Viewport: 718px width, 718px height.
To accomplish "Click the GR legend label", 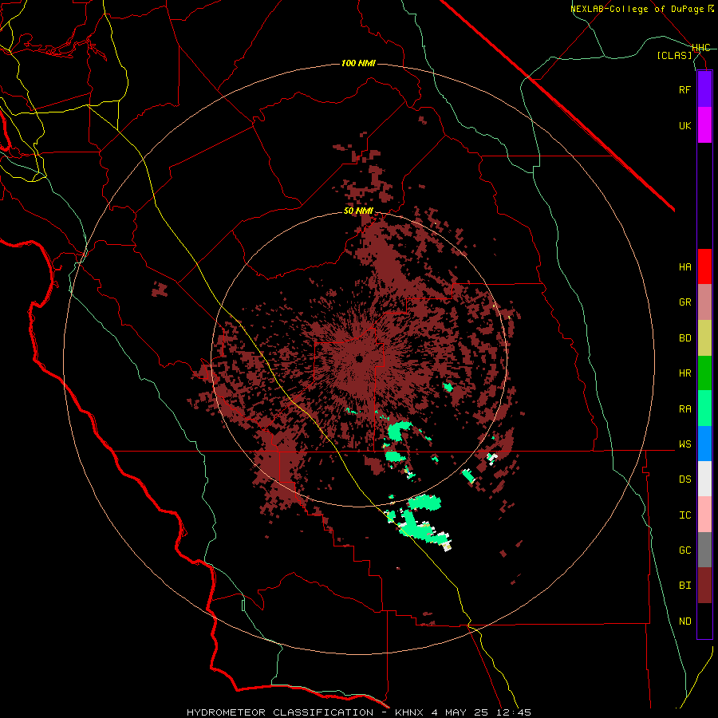I will tap(684, 302).
